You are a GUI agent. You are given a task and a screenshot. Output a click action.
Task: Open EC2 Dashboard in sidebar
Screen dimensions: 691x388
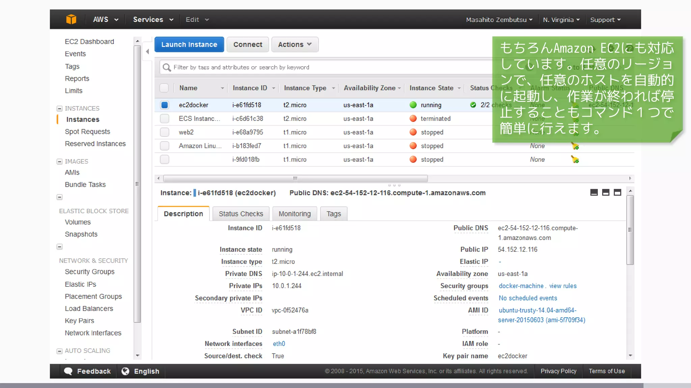[x=89, y=41]
